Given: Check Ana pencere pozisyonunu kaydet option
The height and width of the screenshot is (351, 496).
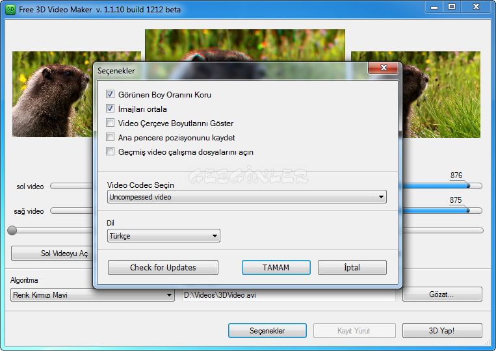Looking at the screenshot, I should pyautogui.click(x=110, y=137).
